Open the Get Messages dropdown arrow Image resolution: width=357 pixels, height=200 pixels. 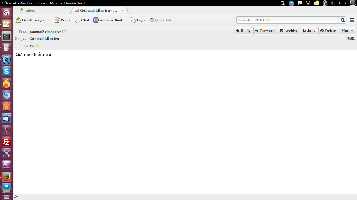click(49, 20)
